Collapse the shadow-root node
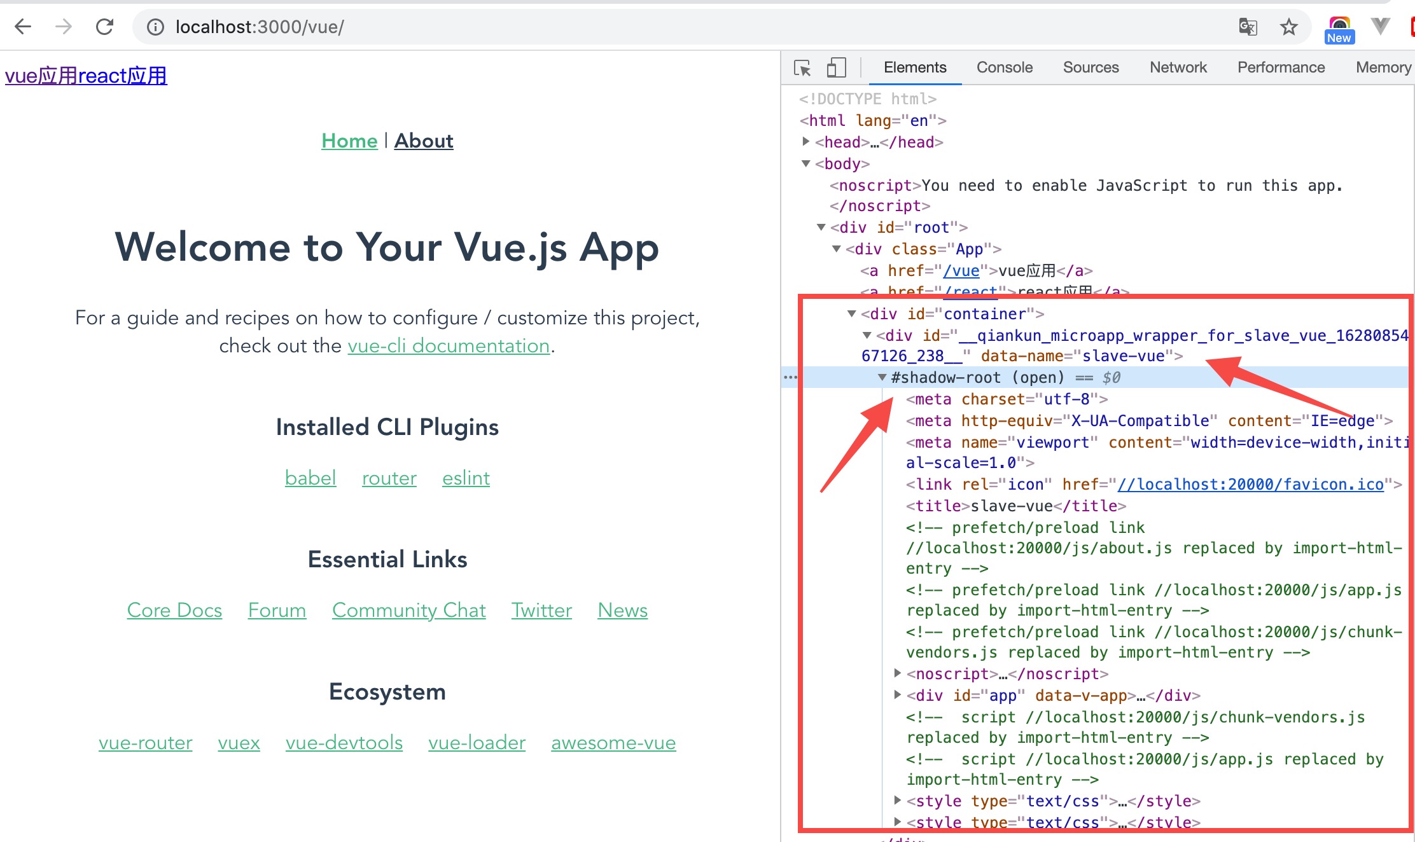1415x842 pixels. tap(882, 377)
